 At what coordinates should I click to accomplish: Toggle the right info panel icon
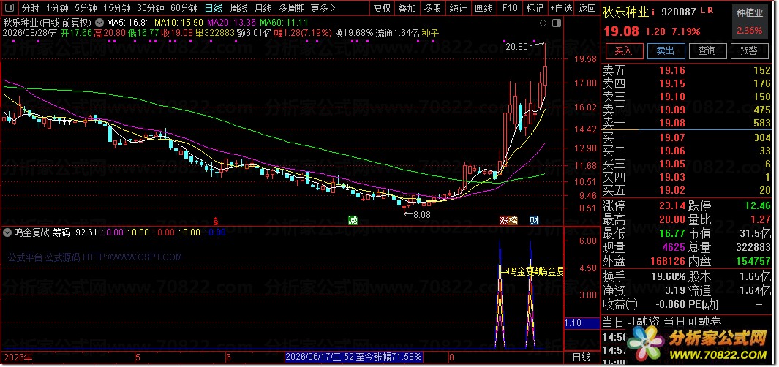(557, 23)
